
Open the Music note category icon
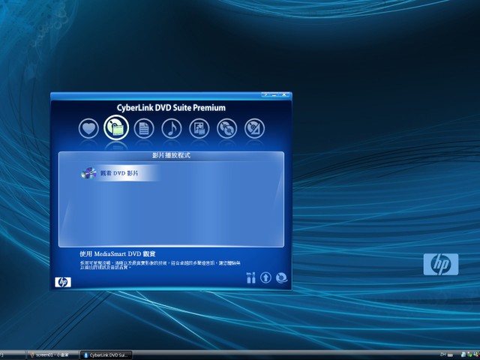click(x=172, y=128)
